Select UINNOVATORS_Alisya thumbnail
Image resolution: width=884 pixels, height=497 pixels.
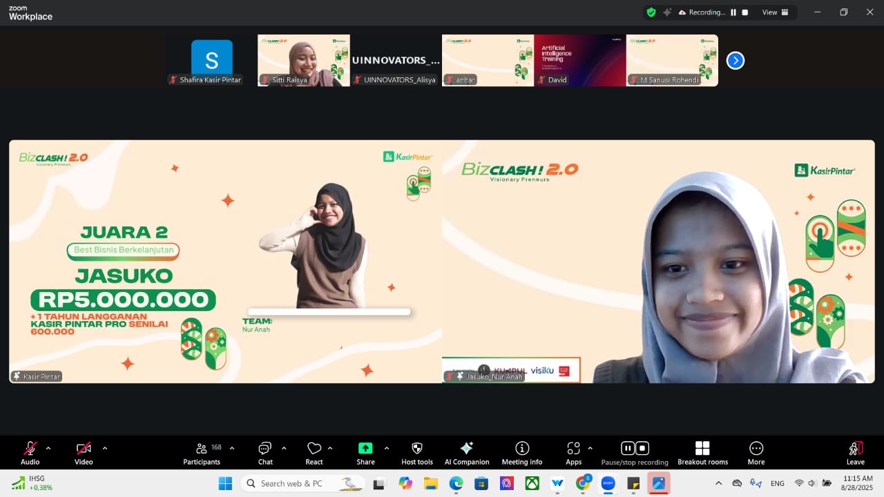click(x=396, y=60)
